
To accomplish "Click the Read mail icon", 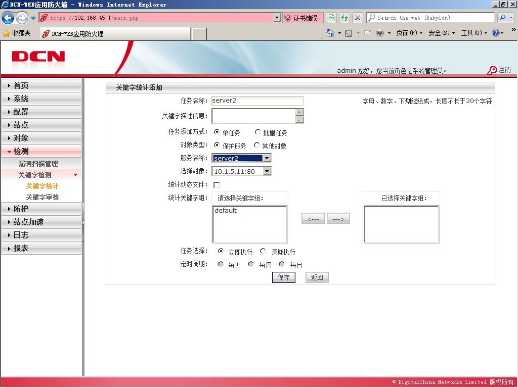I will coord(368,33).
